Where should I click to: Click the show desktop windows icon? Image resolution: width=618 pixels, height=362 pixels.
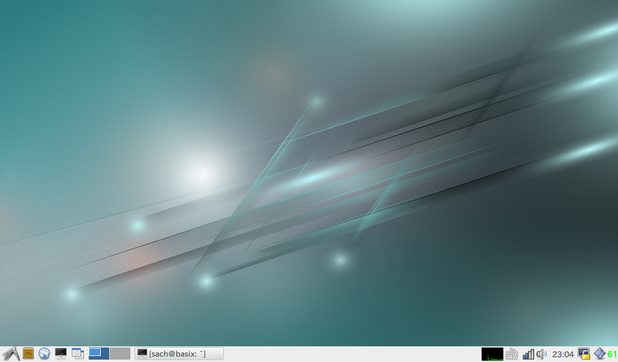[78, 354]
